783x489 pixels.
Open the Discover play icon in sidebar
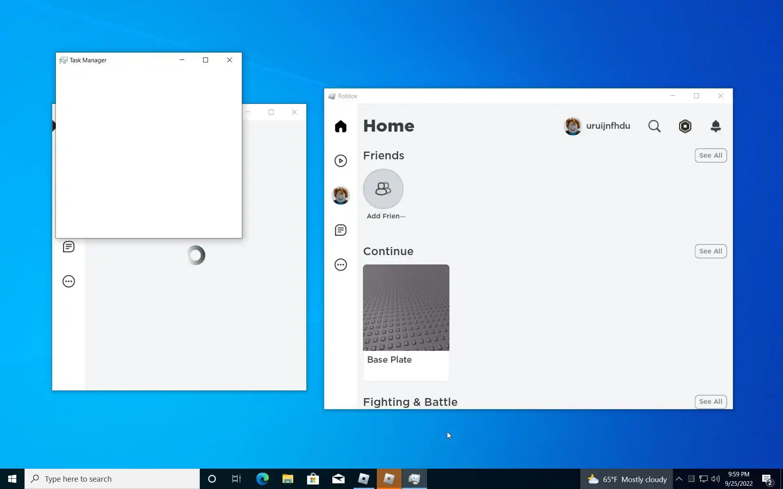[x=341, y=161]
